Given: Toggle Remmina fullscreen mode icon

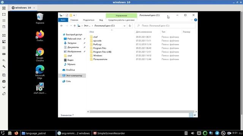Looking at the screenshot, I should coord(4,14).
